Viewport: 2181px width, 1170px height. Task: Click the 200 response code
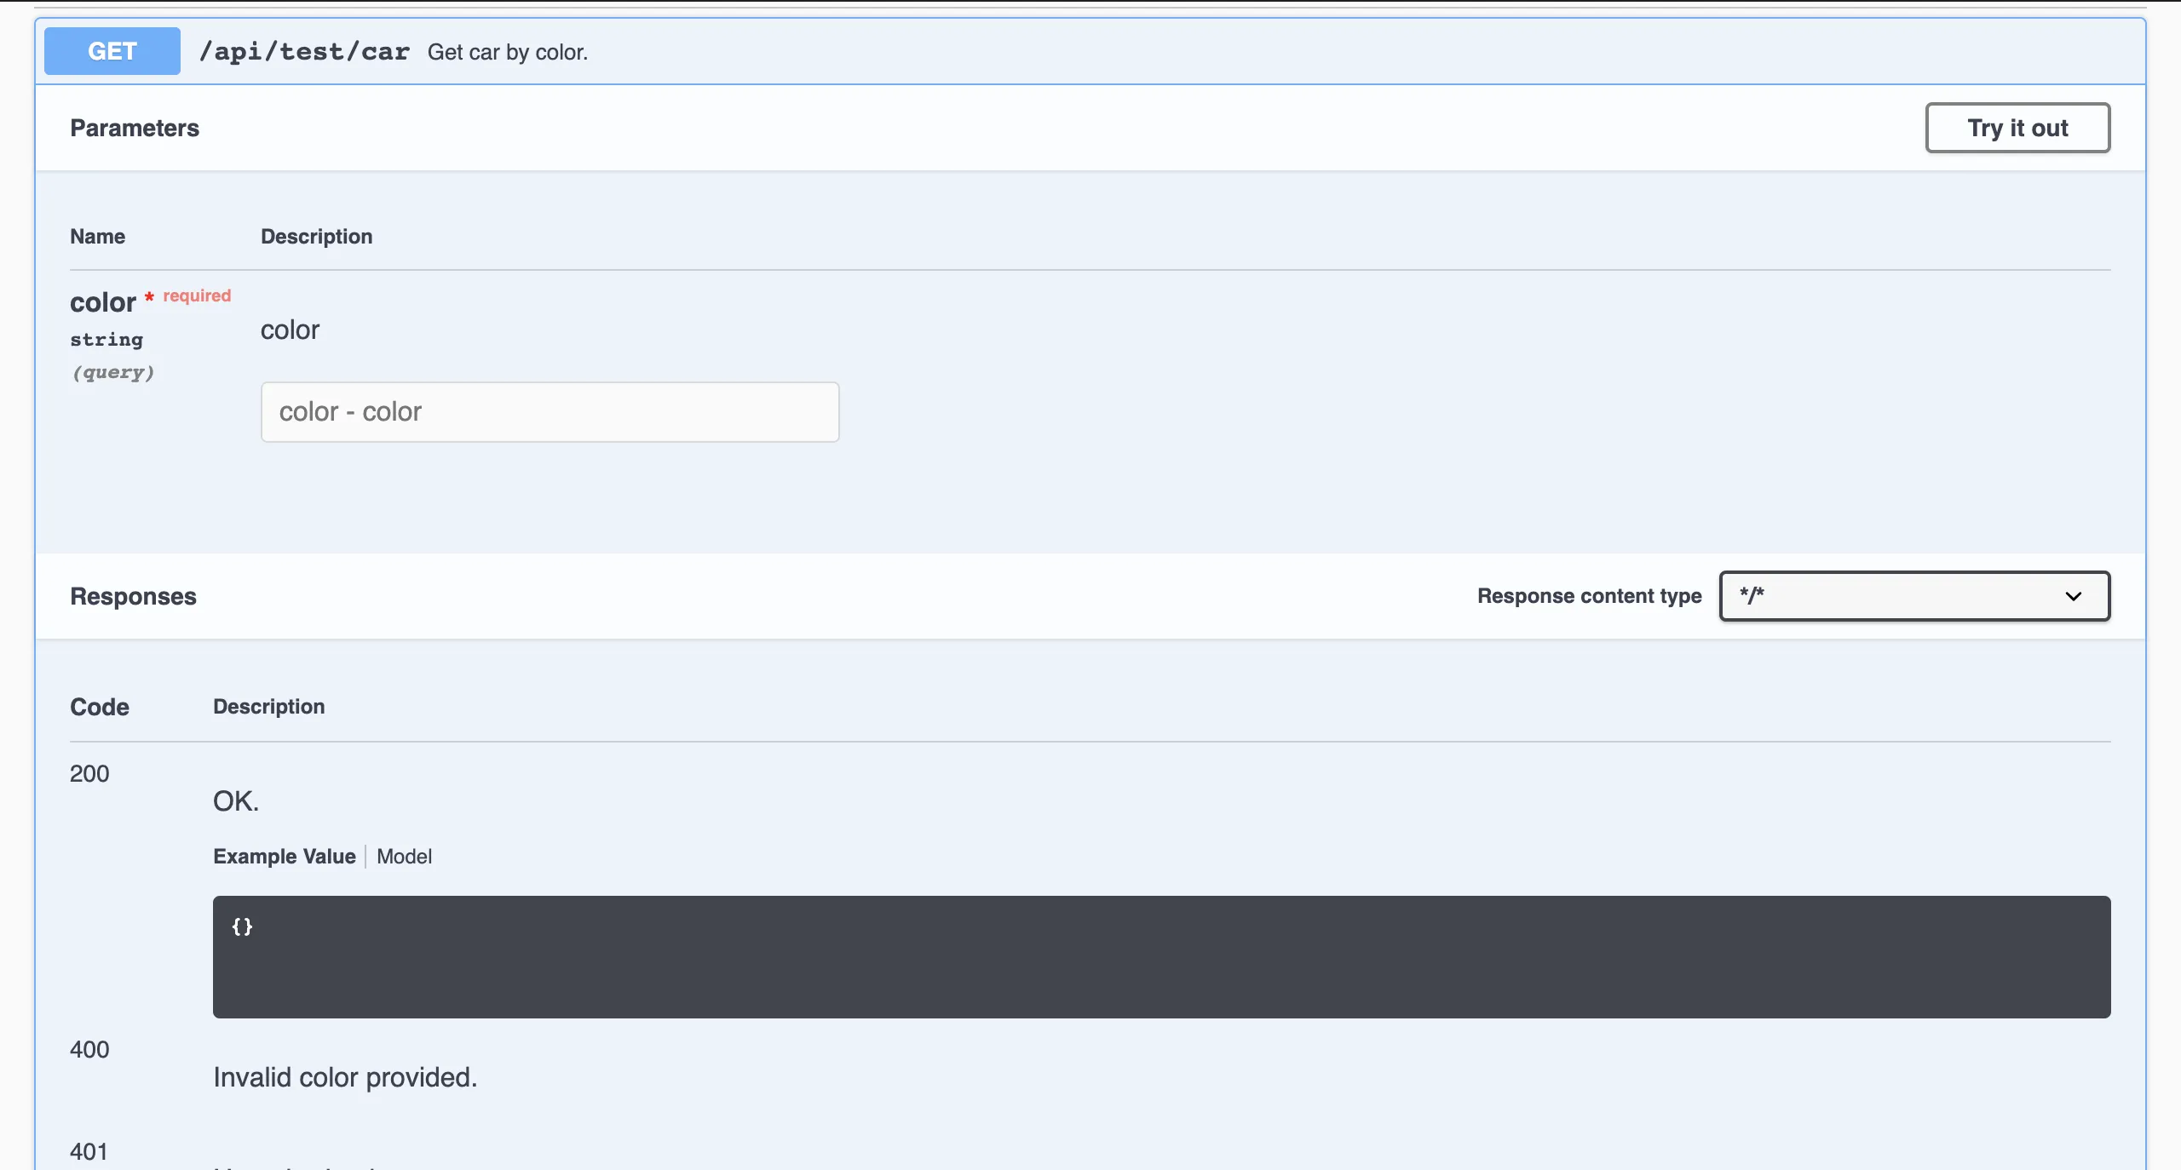click(x=89, y=774)
